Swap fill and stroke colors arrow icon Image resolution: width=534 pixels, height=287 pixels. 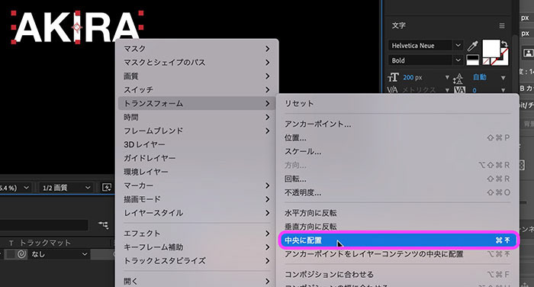[x=504, y=44]
